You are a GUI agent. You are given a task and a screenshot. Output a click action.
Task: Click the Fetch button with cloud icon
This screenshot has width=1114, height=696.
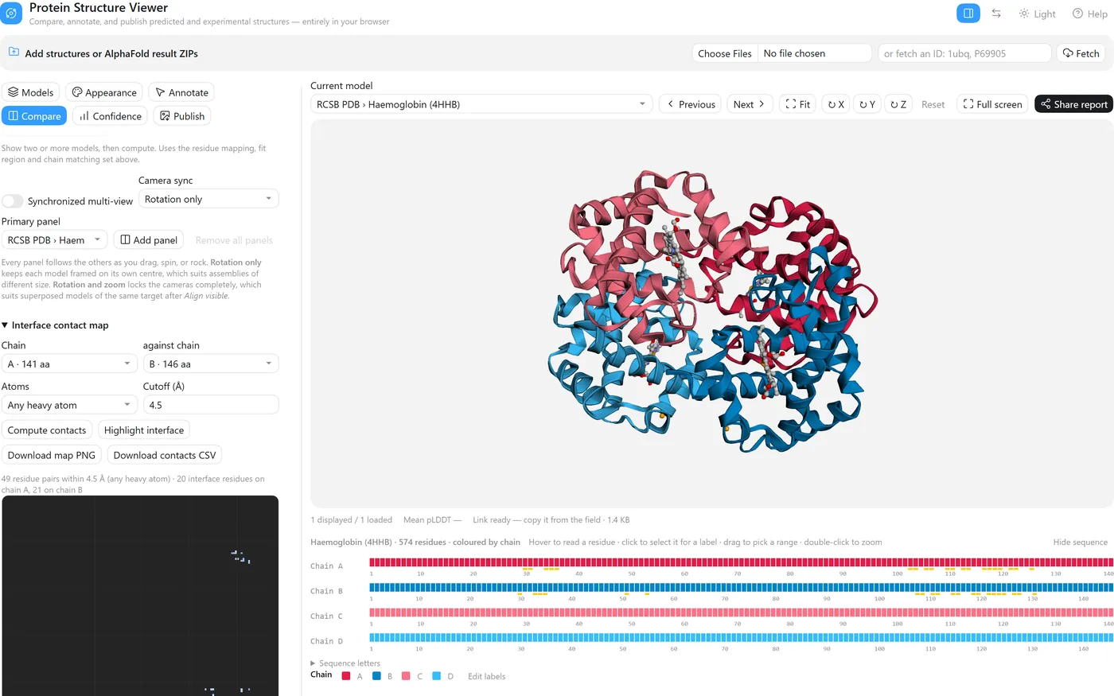click(x=1081, y=53)
